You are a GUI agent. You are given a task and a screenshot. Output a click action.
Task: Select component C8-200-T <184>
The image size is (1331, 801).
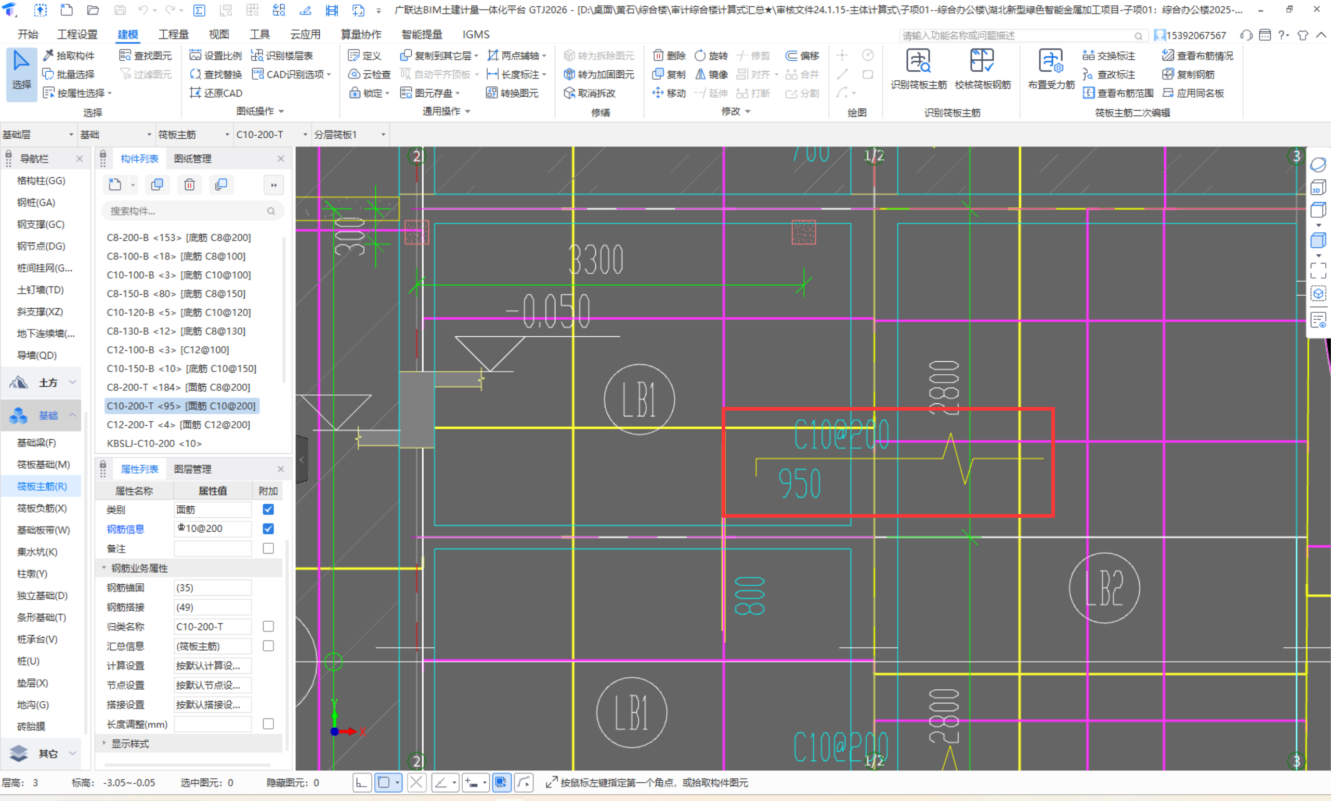[x=178, y=387]
